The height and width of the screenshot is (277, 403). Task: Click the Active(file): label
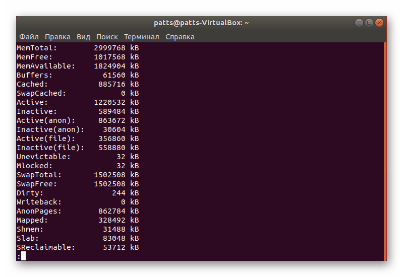pos(46,138)
